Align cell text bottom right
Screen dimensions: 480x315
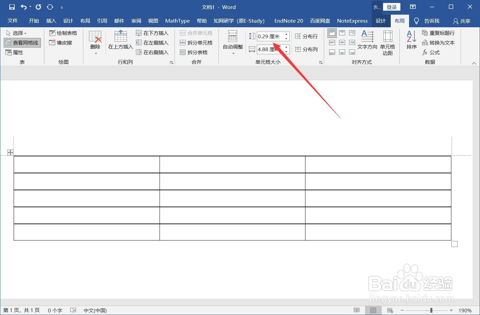[x=352, y=52]
